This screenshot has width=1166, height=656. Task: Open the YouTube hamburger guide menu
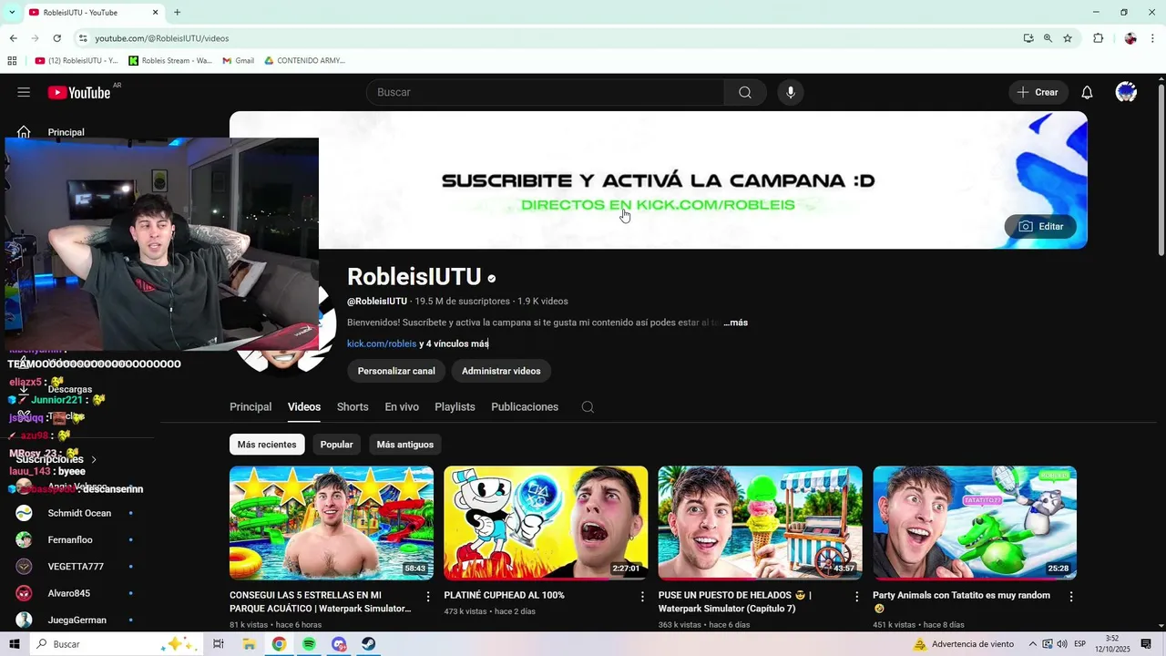(x=24, y=92)
